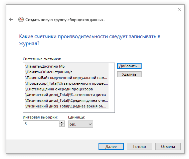Close the data collector wizard window
The height and width of the screenshot is (159, 189).
pyautogui.click(x=179, y=9)
